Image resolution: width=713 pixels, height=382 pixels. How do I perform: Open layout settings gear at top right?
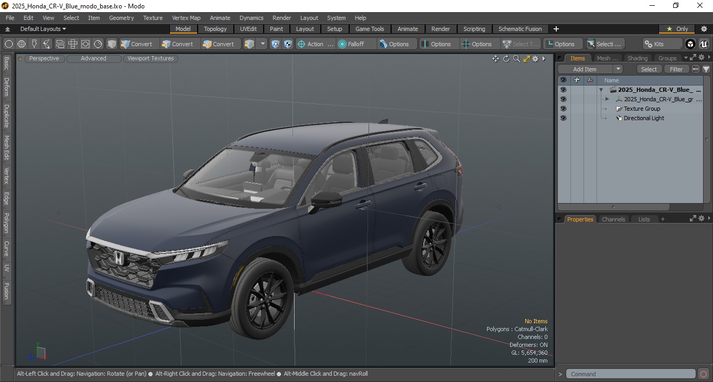704,29
